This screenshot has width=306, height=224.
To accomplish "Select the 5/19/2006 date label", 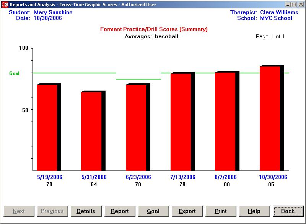I will (x=50, y=177).
